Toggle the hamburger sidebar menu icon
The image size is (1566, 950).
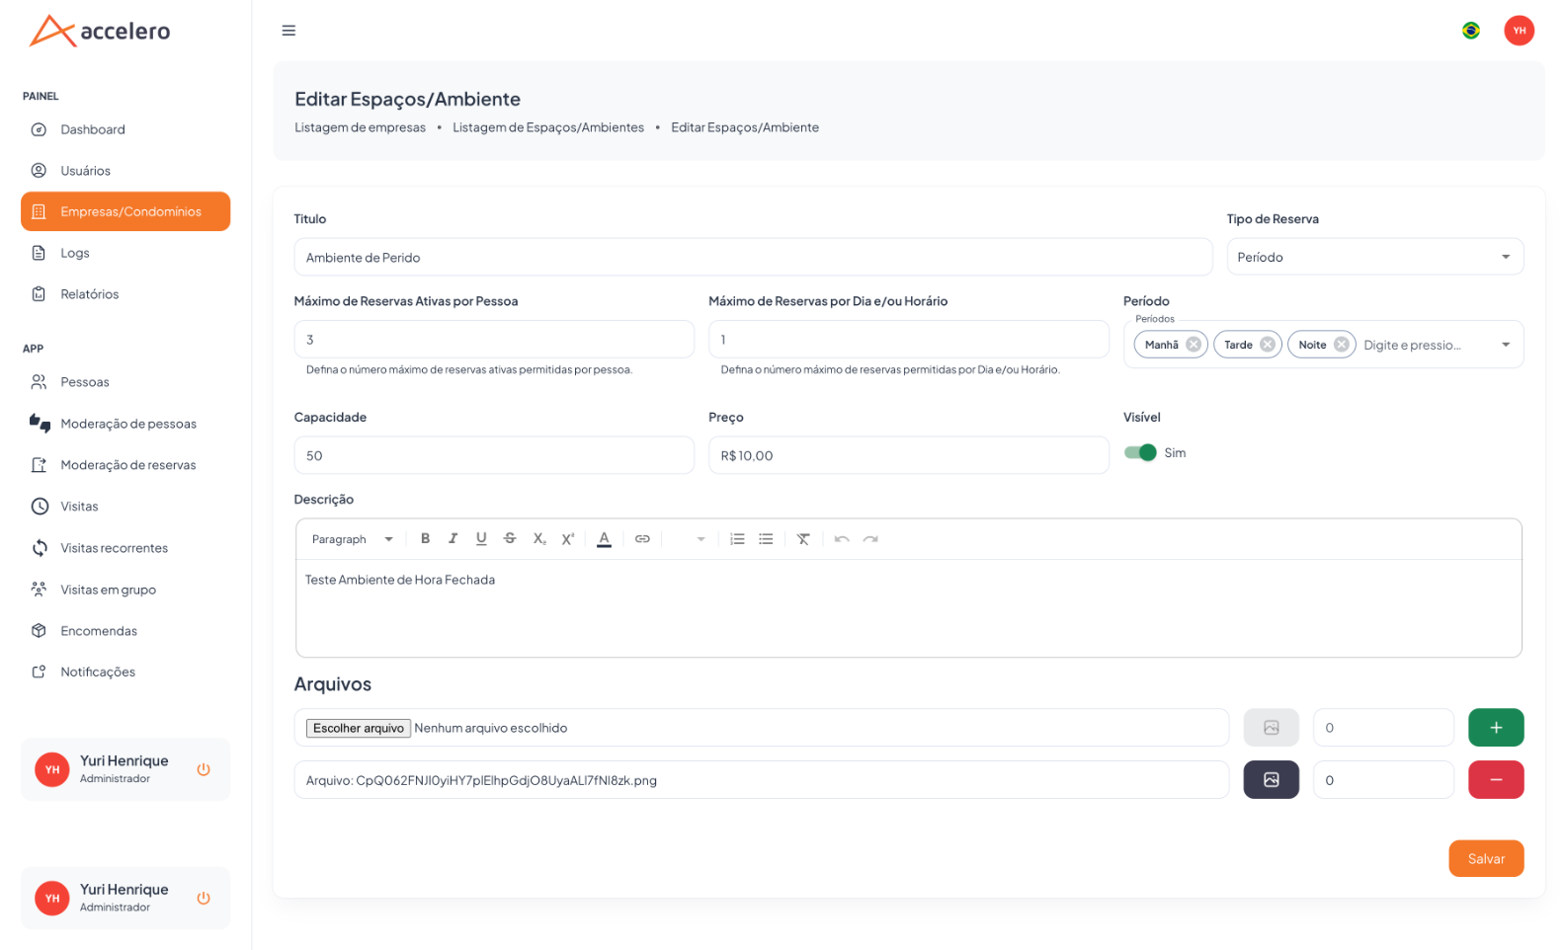tap(288, 31)
